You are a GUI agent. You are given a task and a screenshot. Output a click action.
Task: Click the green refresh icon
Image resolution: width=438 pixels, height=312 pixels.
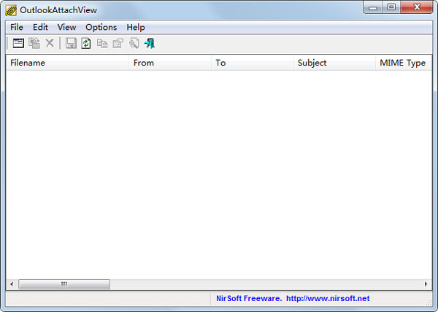point(86,43)
